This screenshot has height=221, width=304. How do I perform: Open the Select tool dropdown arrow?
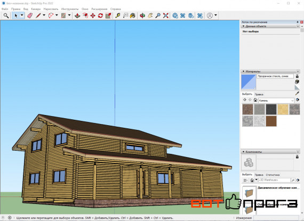coord(22,15)
